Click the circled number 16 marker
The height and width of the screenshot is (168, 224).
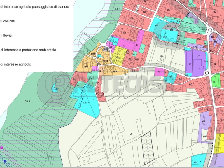tap(128, 52)
